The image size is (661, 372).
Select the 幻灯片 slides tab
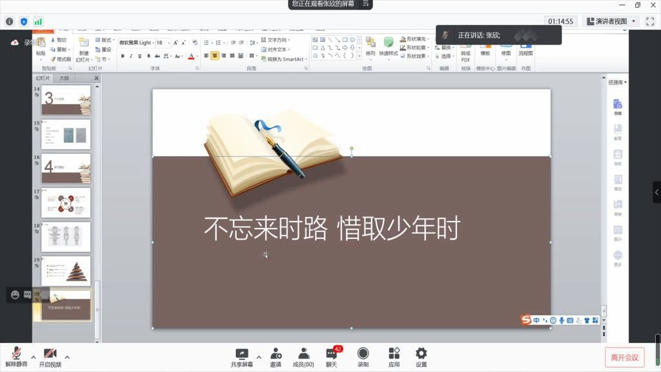(43, 78)
